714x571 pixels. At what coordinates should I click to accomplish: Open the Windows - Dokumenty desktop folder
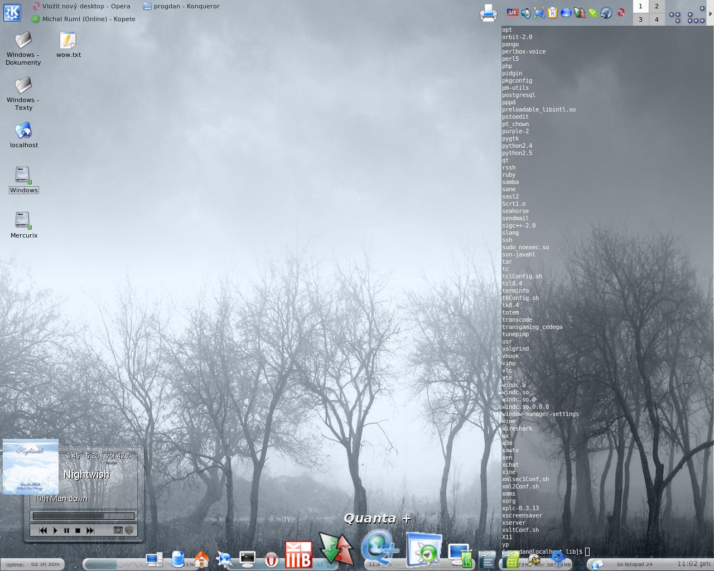click(23, 49)
